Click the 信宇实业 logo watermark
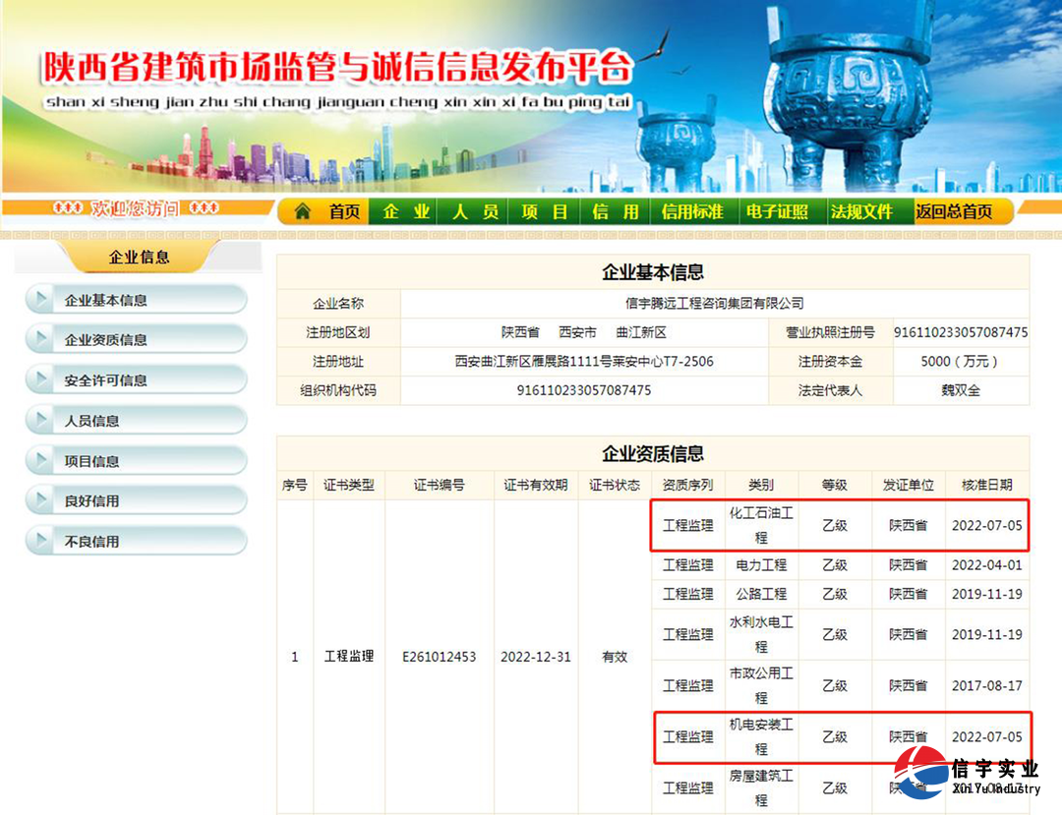 [x=967, y=775]
